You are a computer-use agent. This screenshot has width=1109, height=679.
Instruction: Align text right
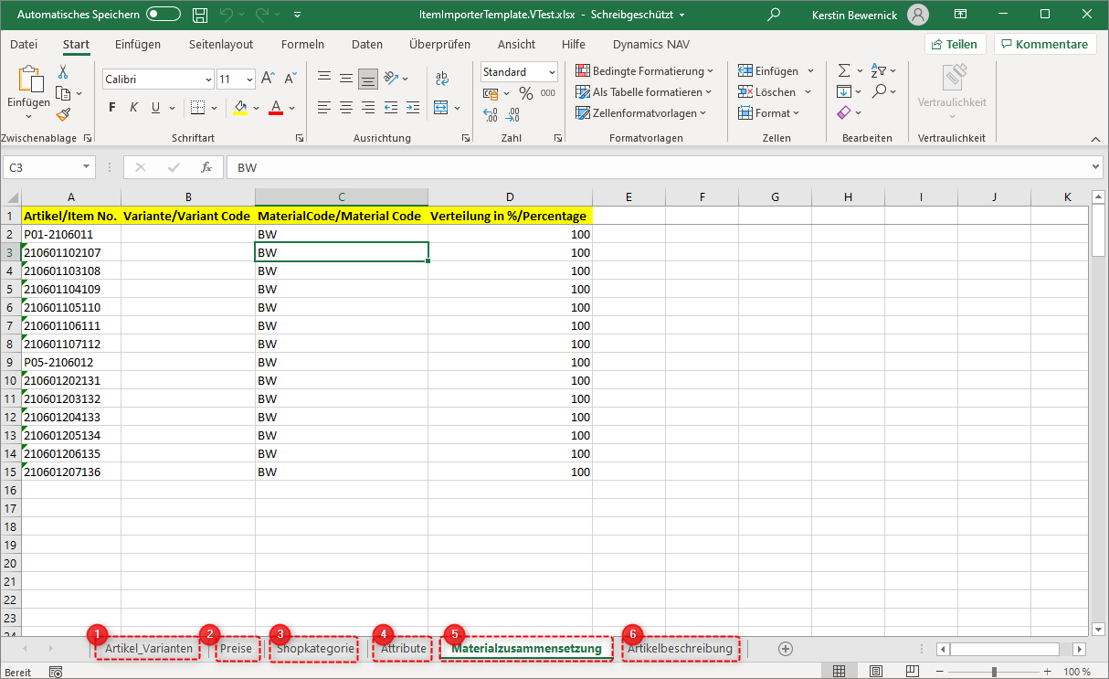pyautogui.click(x=367, y=108)
